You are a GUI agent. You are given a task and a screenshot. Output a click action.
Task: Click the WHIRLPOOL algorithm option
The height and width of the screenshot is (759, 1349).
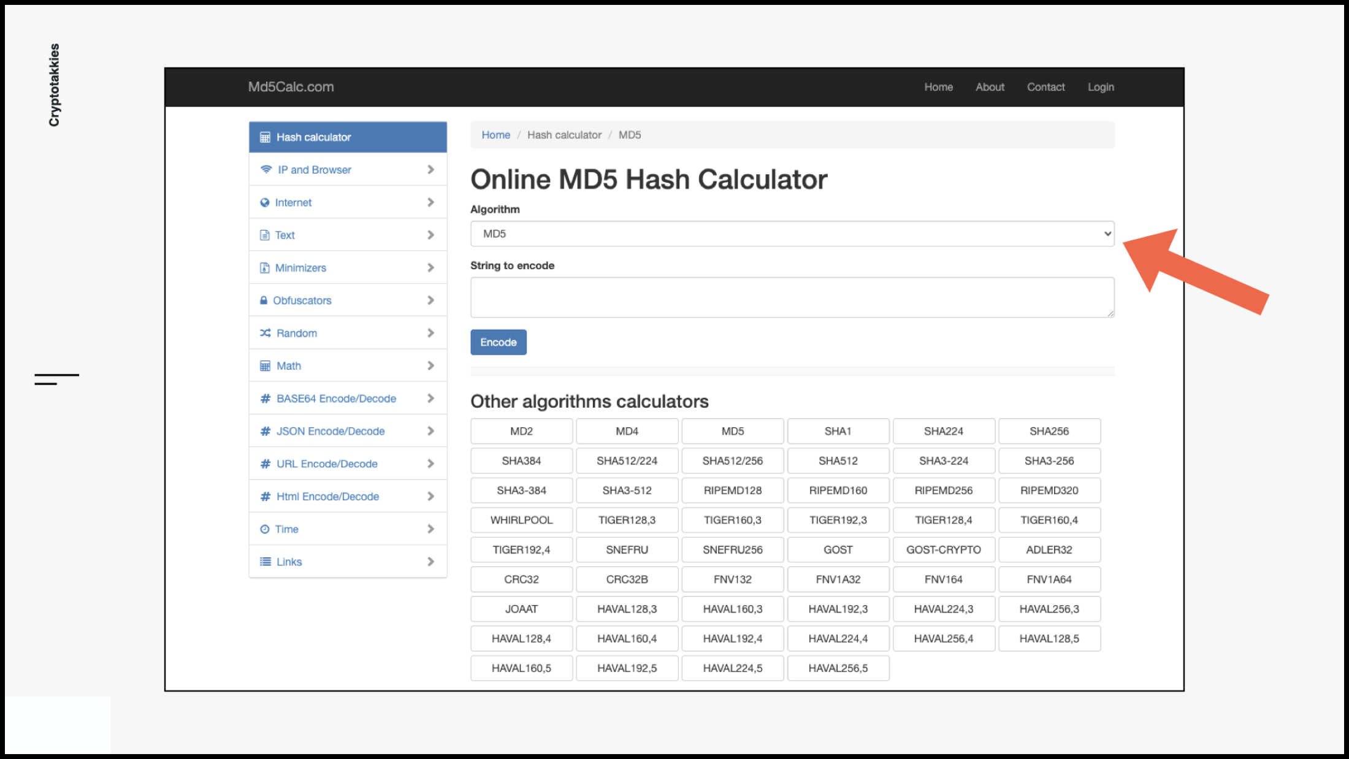click(521, 520)
